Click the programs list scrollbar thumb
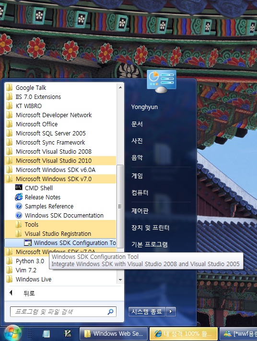The width and height of the screenshot is (257, 341). [120, 206]
